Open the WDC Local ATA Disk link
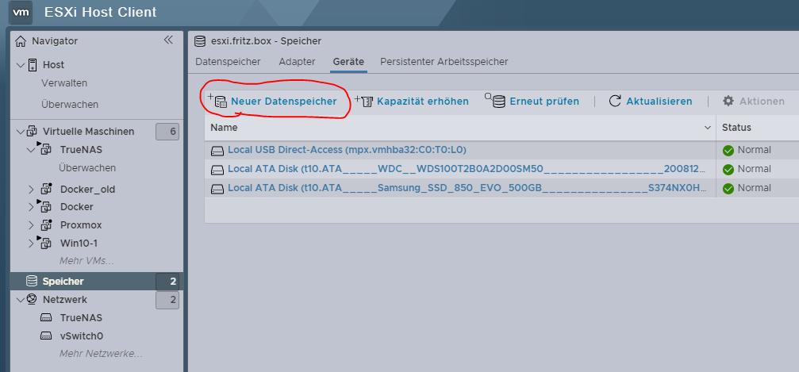 (465, 169)
